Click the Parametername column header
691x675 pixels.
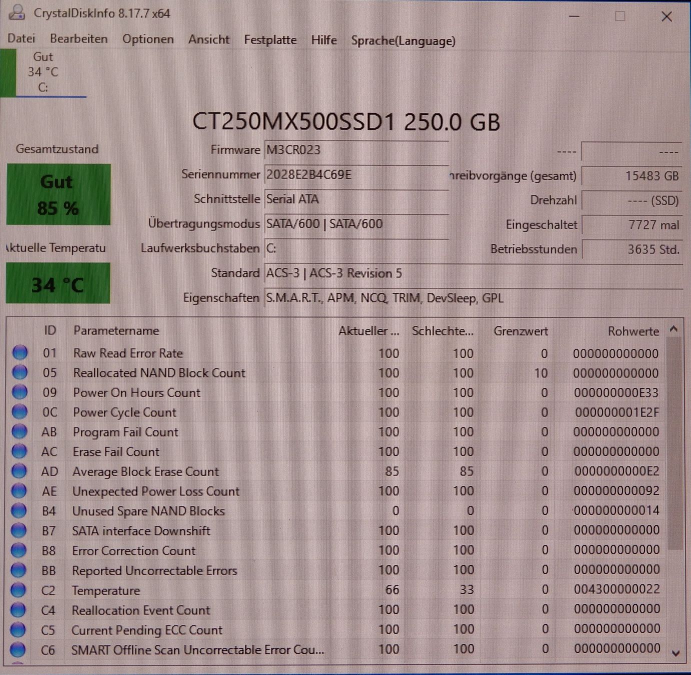click(116, 330)
